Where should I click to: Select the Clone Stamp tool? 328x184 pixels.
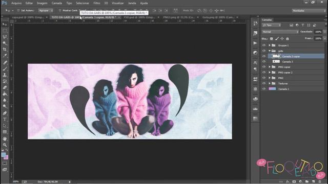5,75
